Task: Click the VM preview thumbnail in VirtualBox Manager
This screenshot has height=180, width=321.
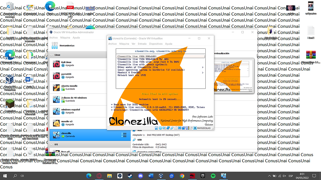Action: point(233,76)
